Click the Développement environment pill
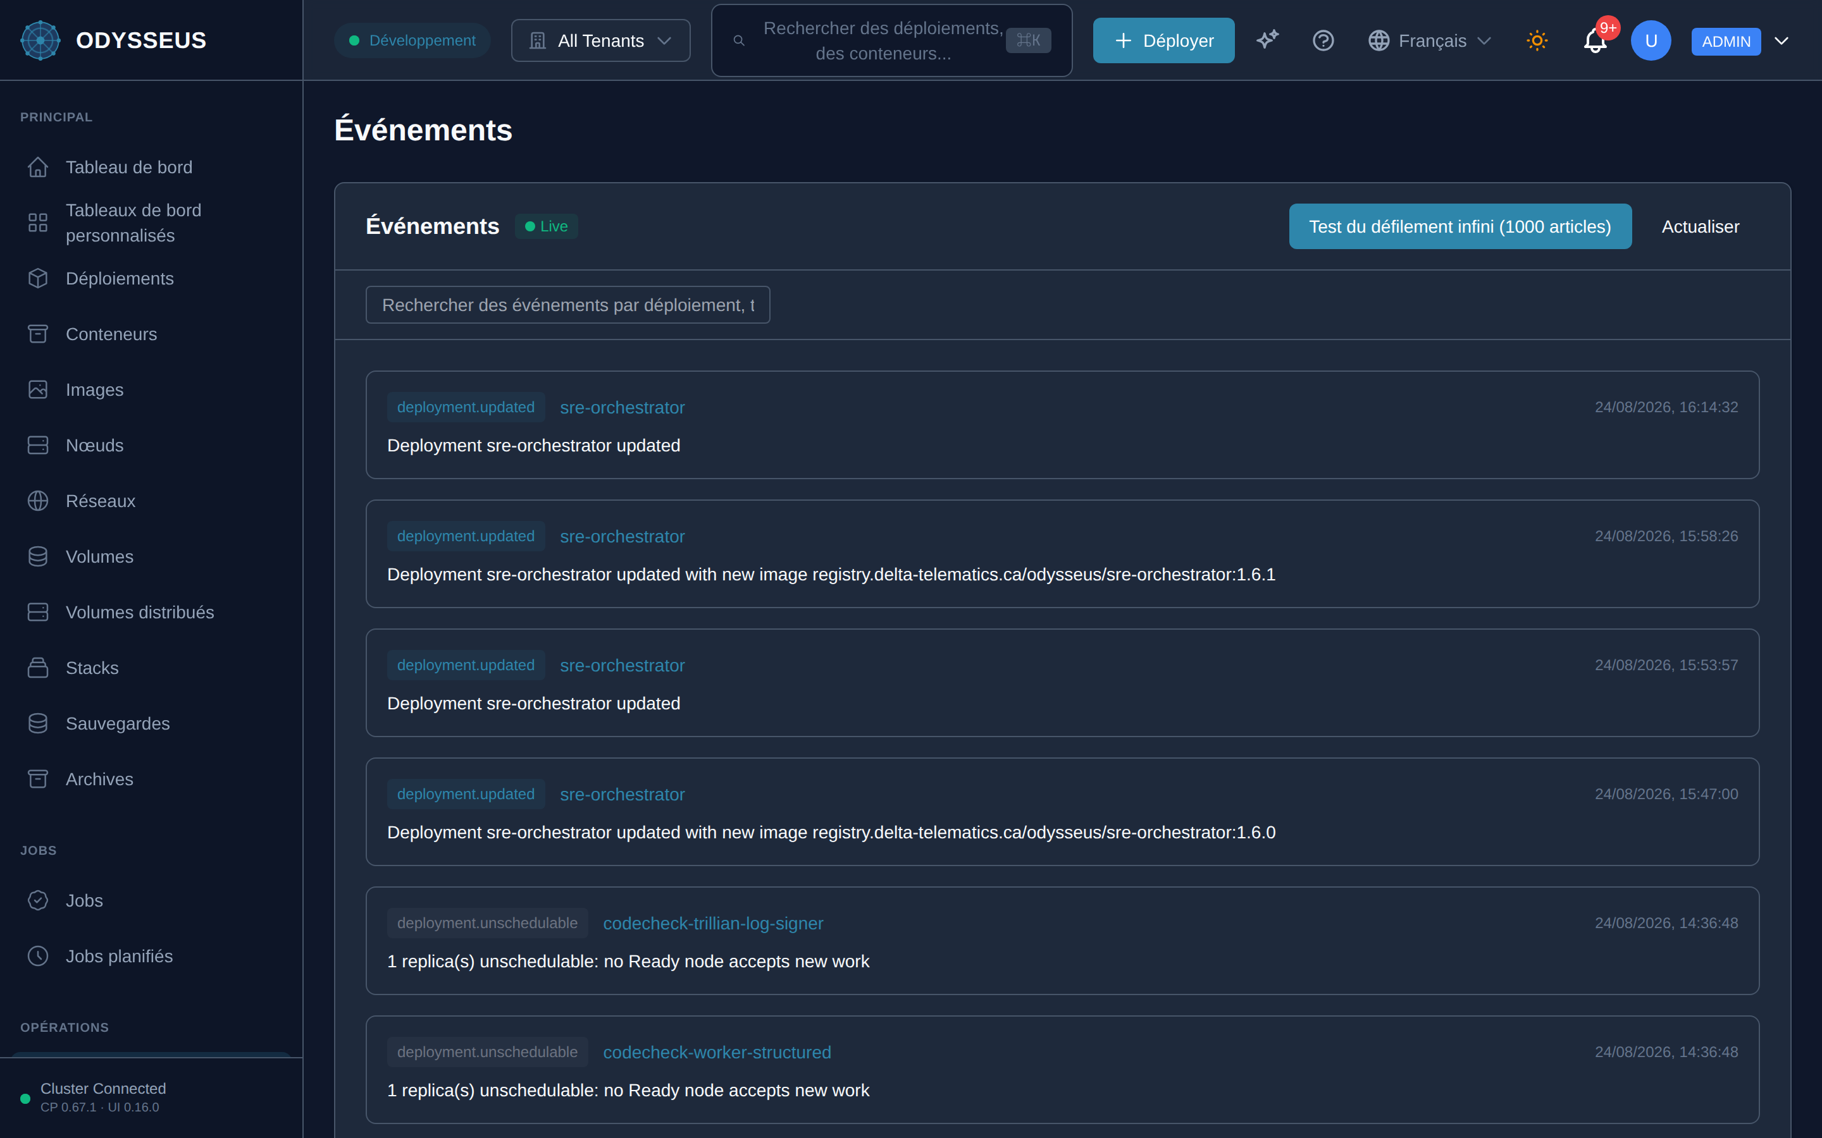This screenshot has height=1138, width=1822. tap(412, 40)
